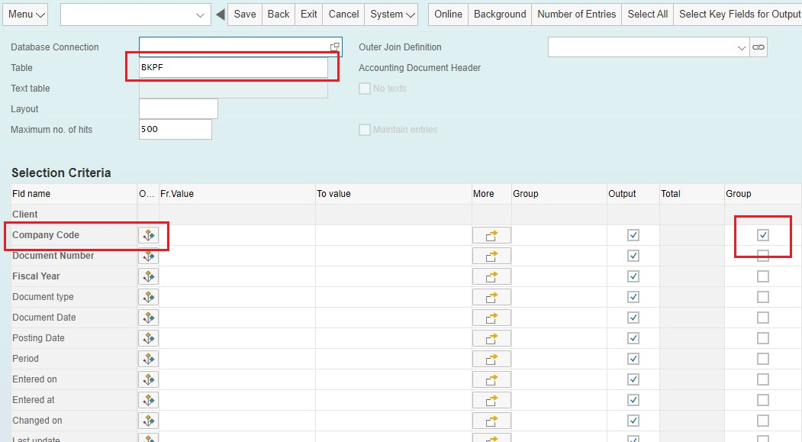Image resolution: width=802 pixels, height=442 pixels.
Task: Click the selection option icon for Company Code
Action: click(148, 235)
